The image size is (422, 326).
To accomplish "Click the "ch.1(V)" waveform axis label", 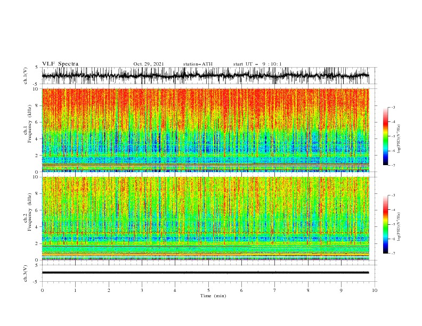I will coord(26,76).
